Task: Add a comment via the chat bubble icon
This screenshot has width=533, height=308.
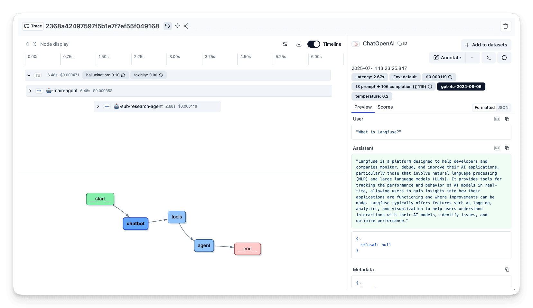Action: [x=504, y=58]
